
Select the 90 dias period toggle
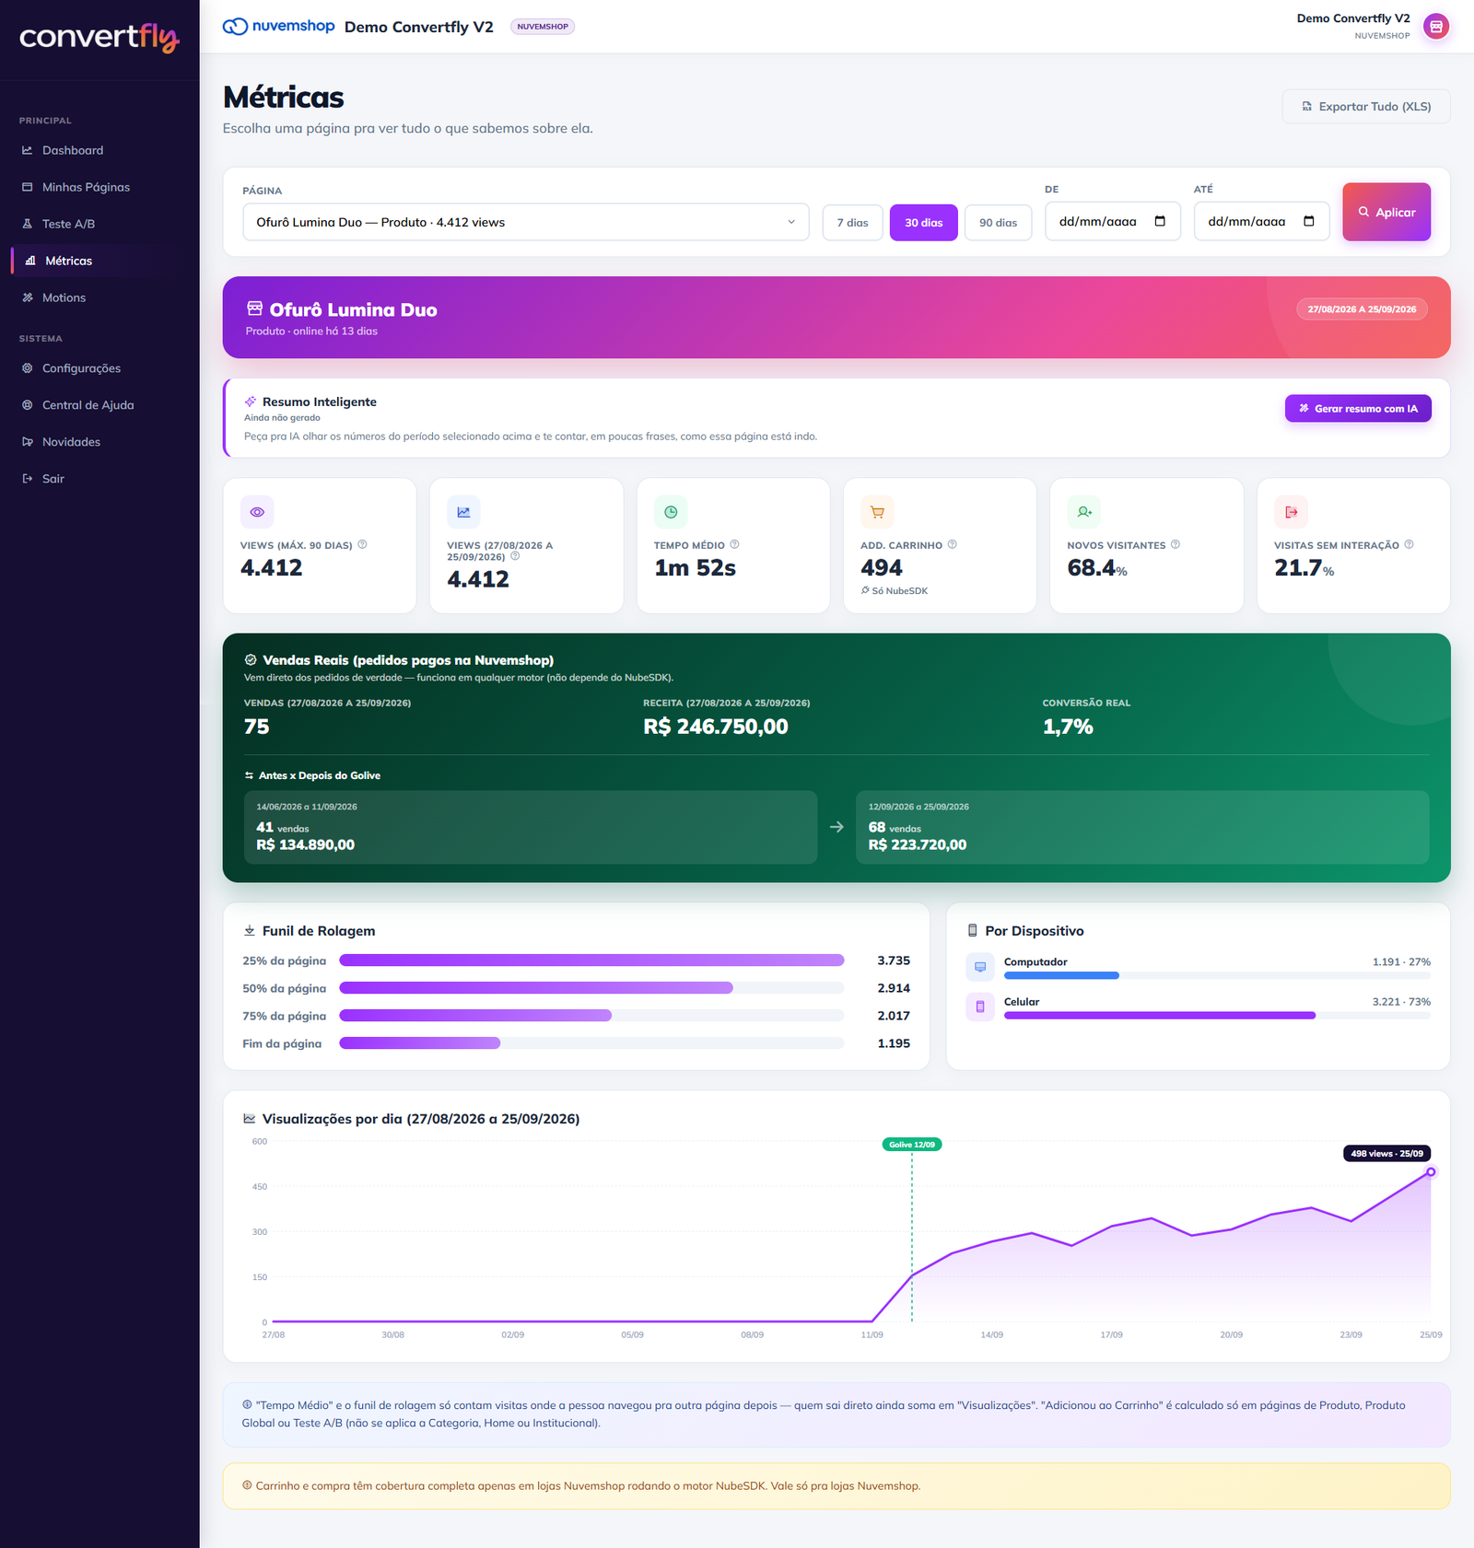click(998, 223)
